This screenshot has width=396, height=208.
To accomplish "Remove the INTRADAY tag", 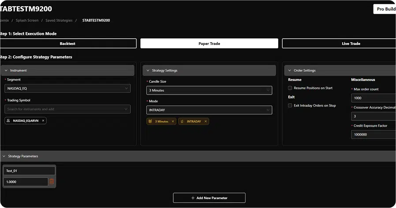I will click(x=205, y=121).
